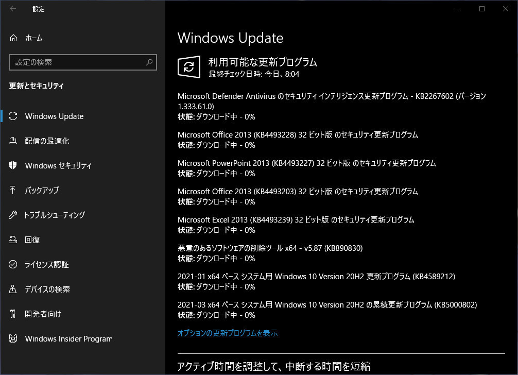This screenshot has width=518, height=375.
Task: Click the Home house icon
Action: [13, 38]
